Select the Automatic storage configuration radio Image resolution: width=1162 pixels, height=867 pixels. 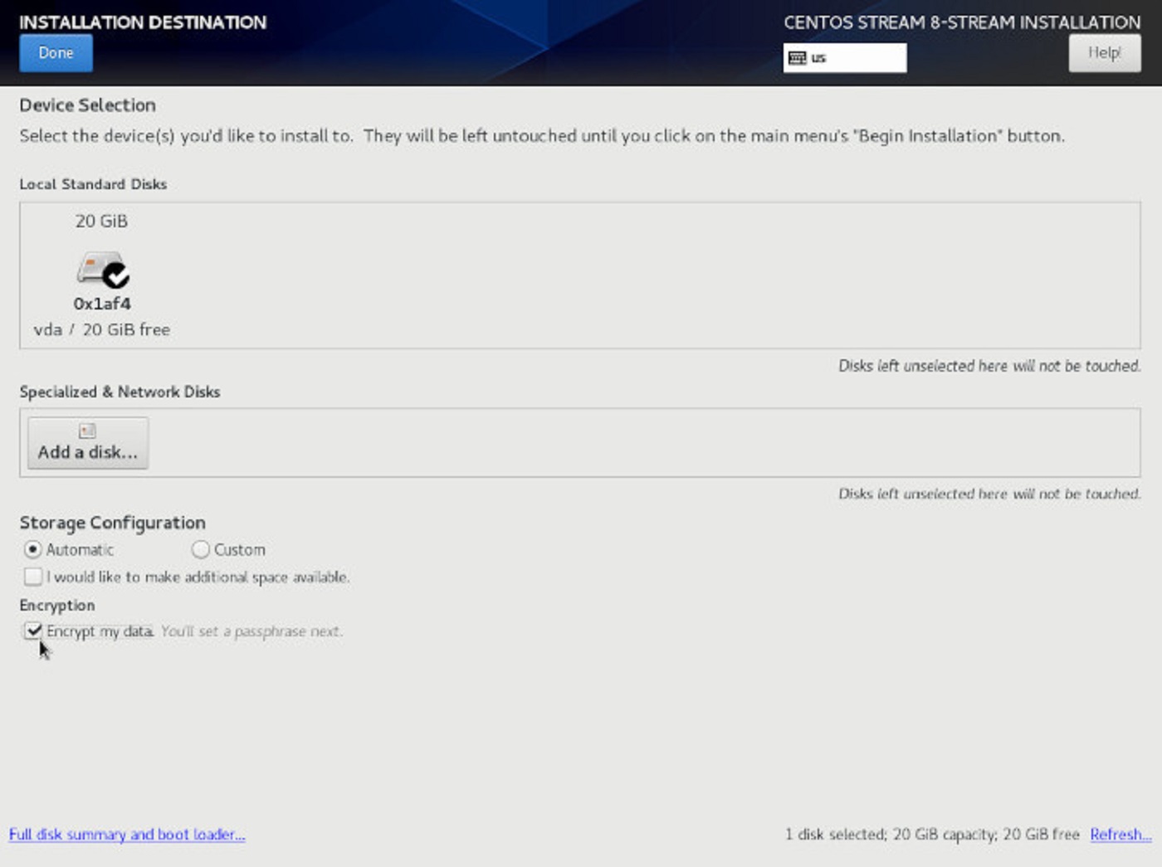click(x=33, y=549)
